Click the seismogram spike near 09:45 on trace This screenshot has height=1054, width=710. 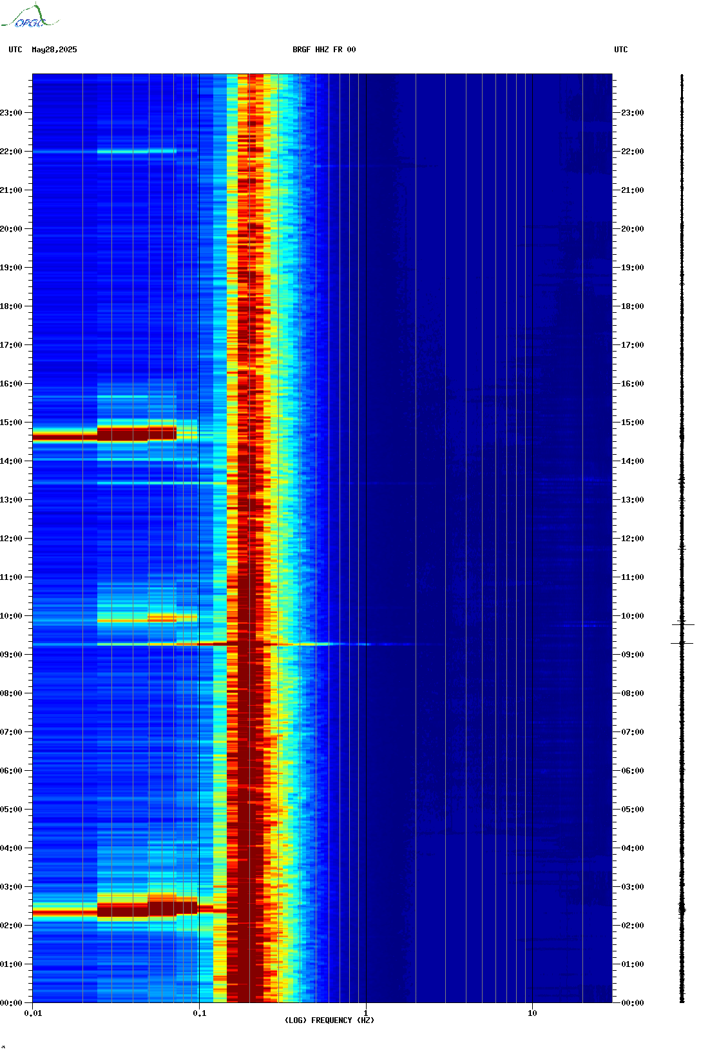coord(683,624)
